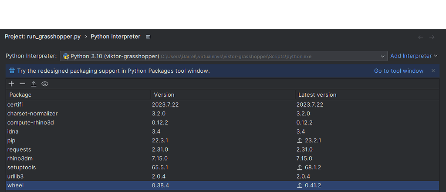Select the rhino3dm package row
The image size is (446, 192).
223,158
